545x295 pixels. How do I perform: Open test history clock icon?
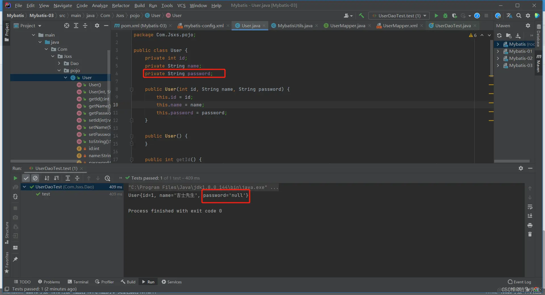pyautogui.click(x=108, y=178)
